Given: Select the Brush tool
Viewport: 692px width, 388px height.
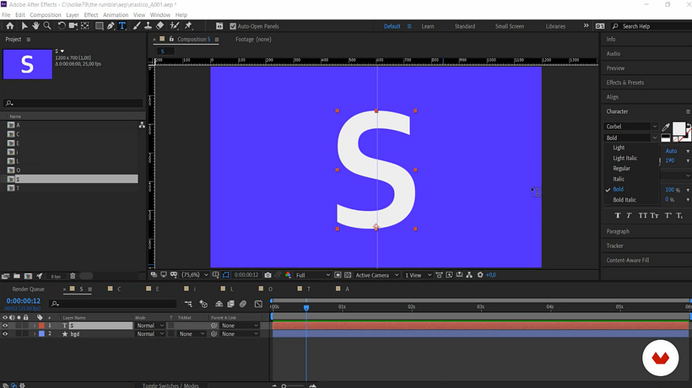Looking at the screenshot, I should pos(137,26).
